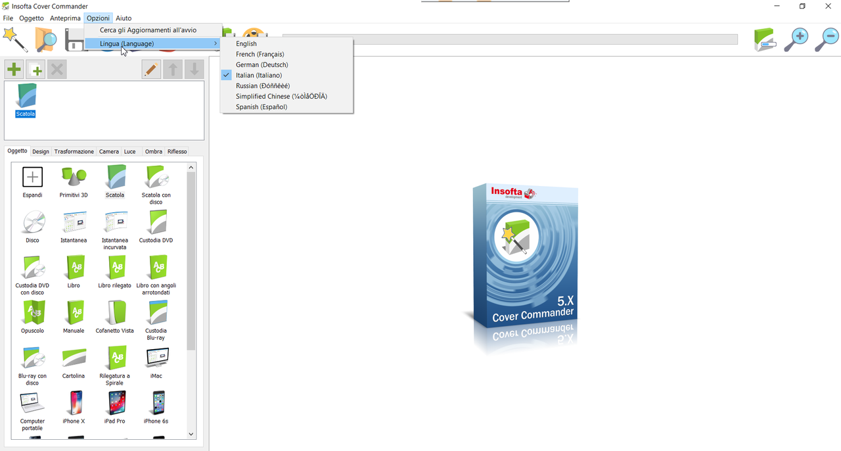Switch to the Ombra tab
Image resolution: width=841 pixels, height=451 pixels.
[154, 152]
